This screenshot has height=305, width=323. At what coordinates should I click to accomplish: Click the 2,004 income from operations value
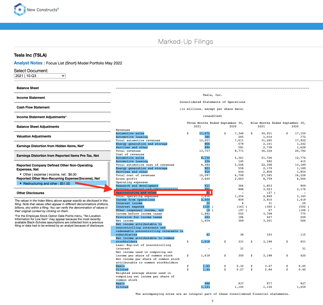click(206, 200)
